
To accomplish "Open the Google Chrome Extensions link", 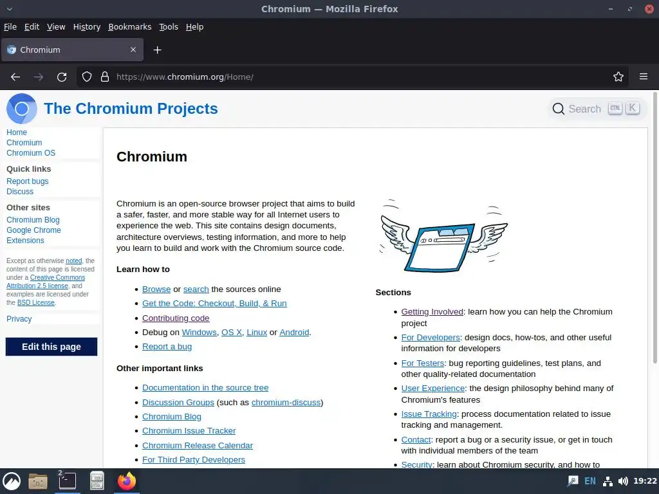I will 33,235.
